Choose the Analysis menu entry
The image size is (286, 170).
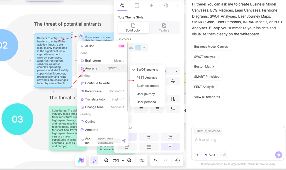coord(103,68)
